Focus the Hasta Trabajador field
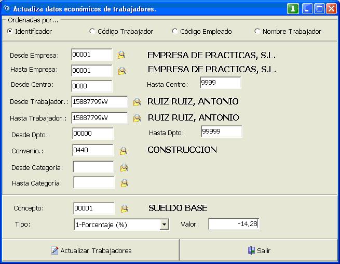Screen dimensions: 340x264 (100, 118)
